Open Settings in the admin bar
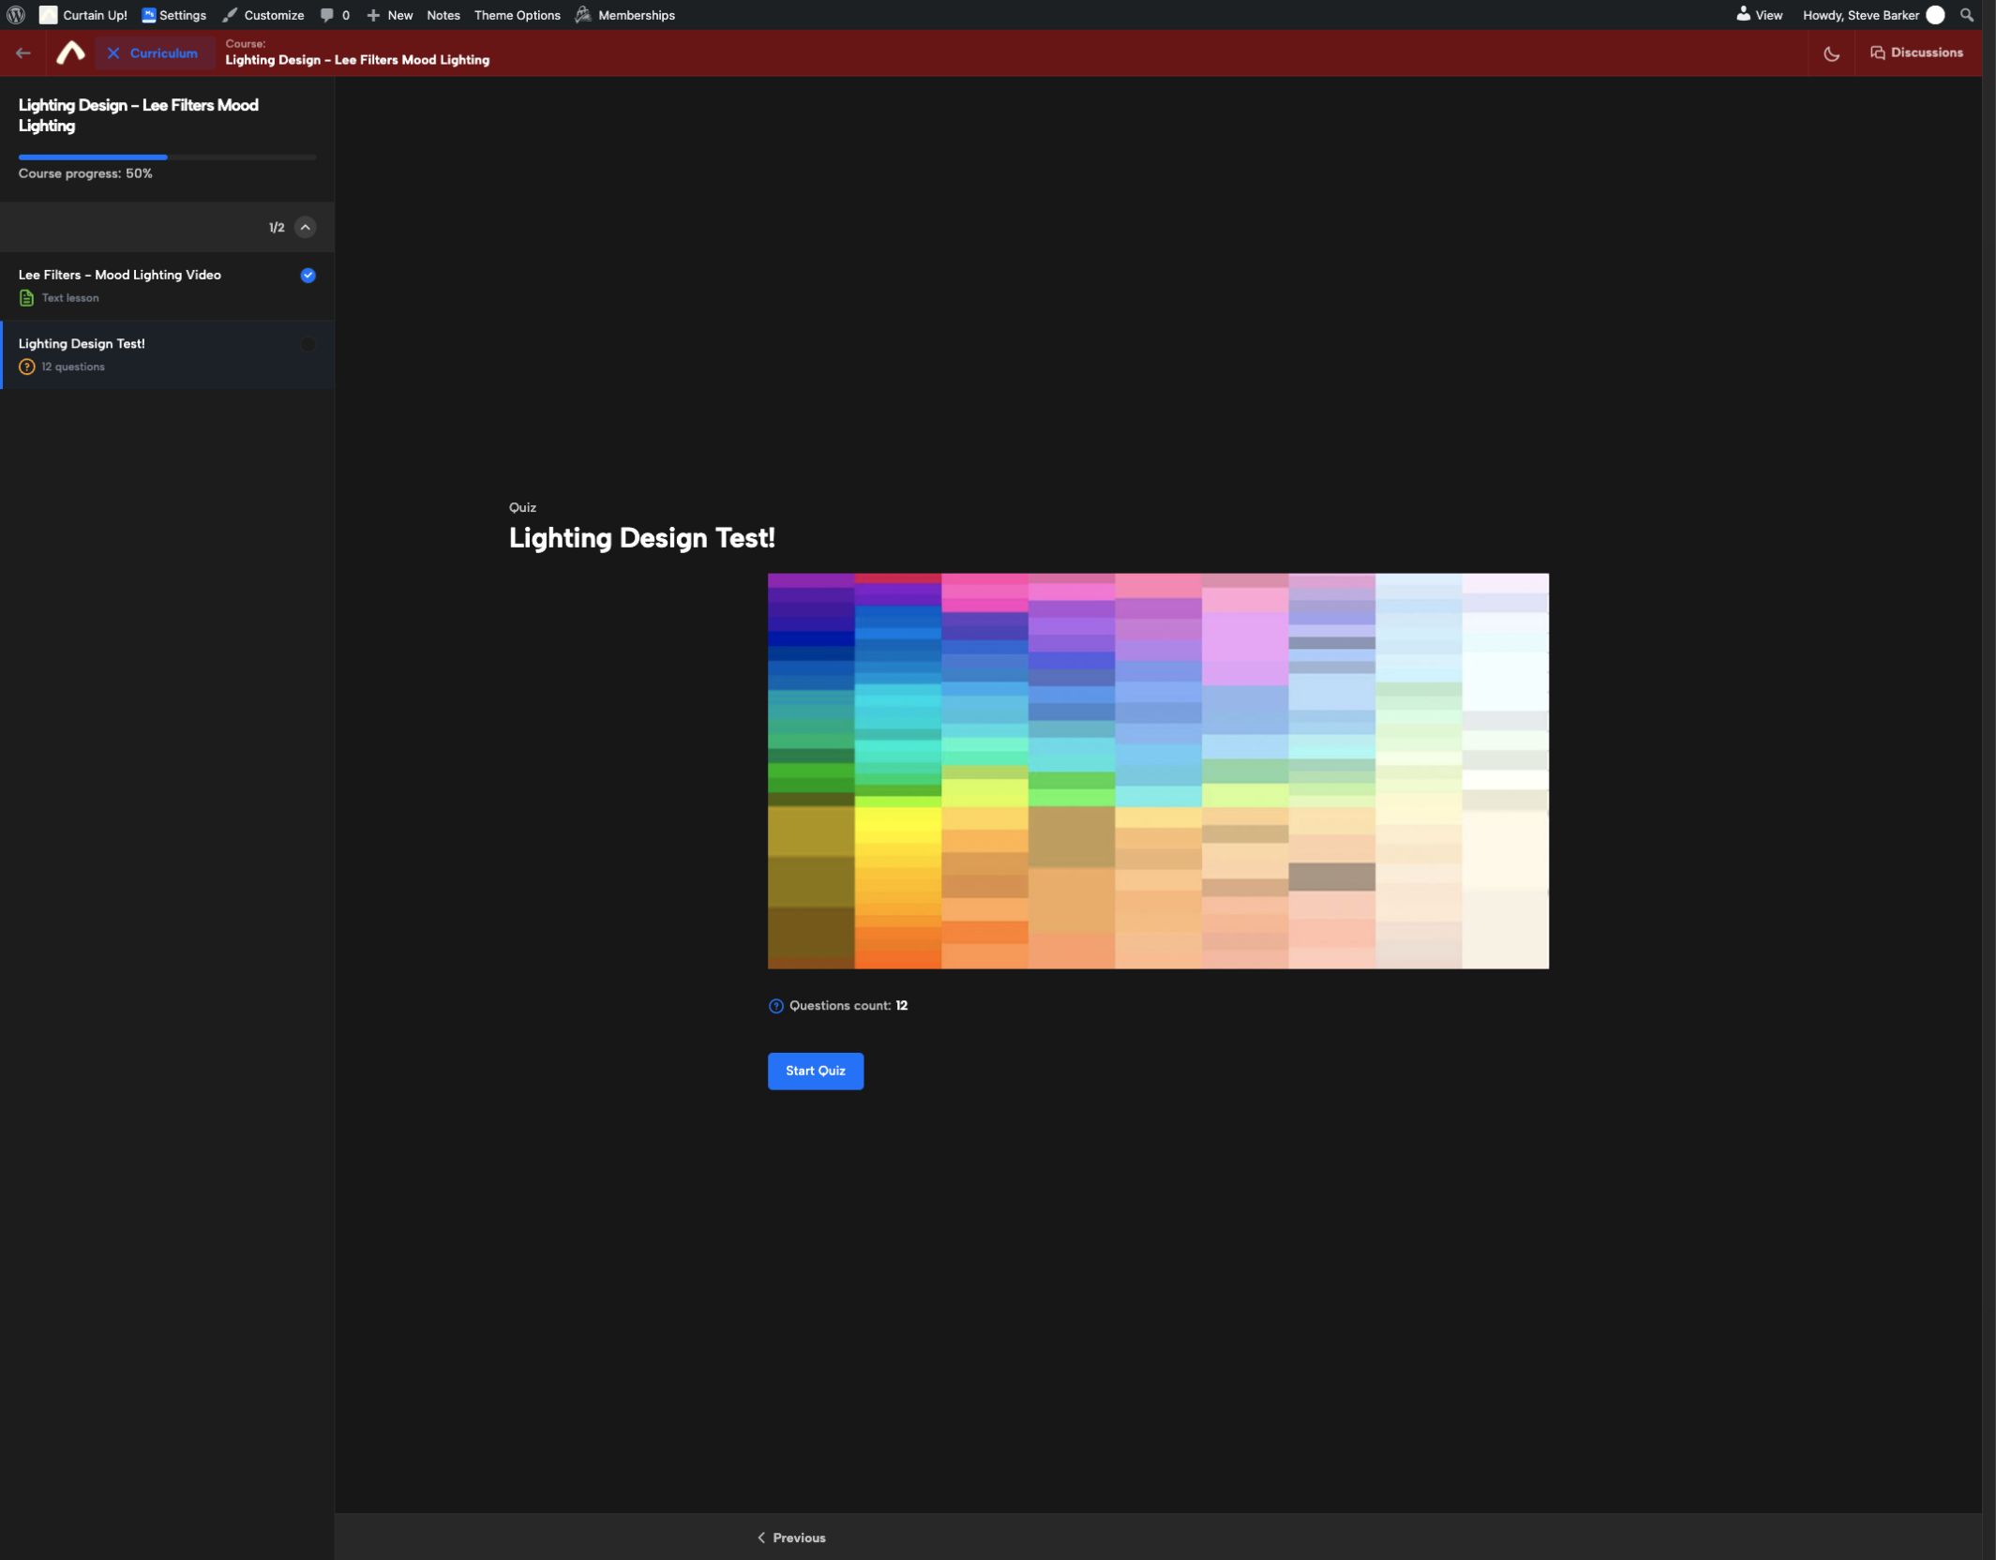Viewport: 1996px width, 1560px height. (x=173, y=15)
